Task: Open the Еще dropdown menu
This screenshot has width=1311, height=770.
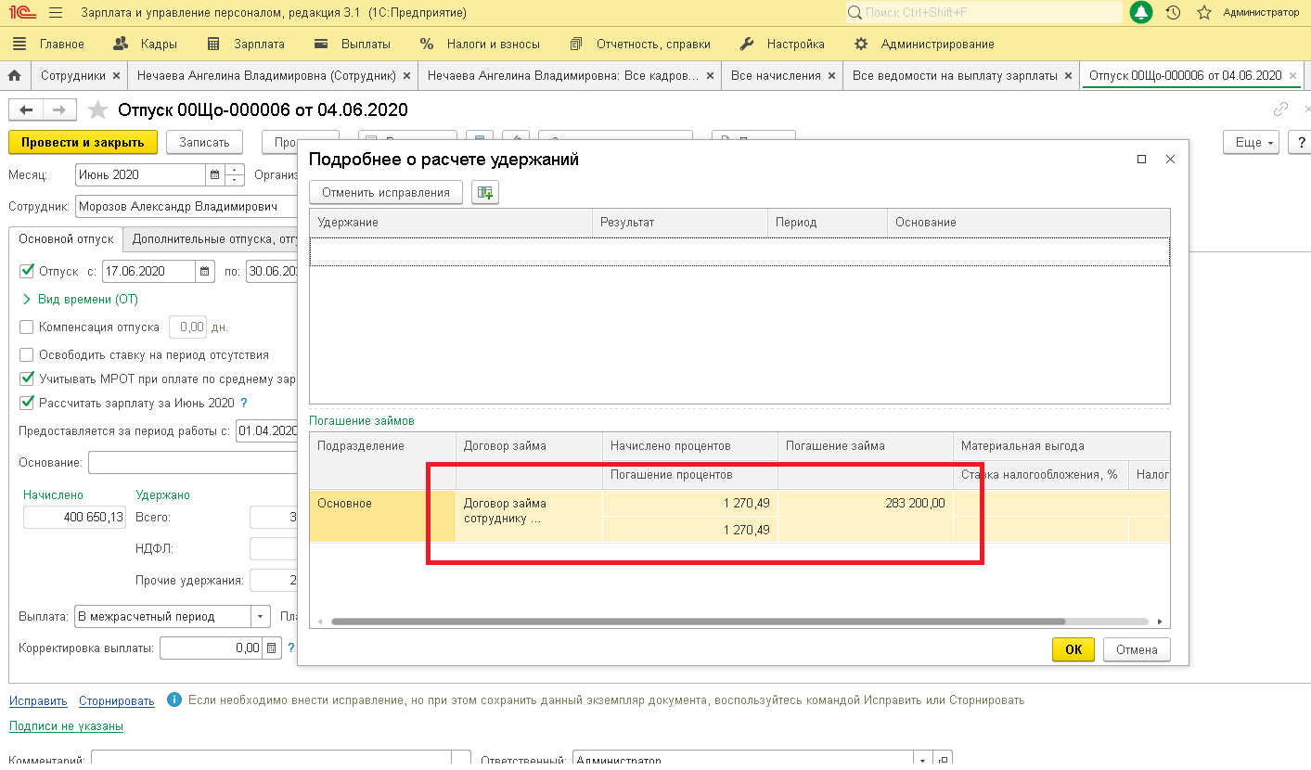Action: click(x=1251, y=143)
